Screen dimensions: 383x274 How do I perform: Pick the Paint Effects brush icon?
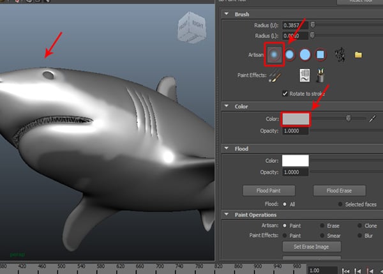tap(274, 75)
